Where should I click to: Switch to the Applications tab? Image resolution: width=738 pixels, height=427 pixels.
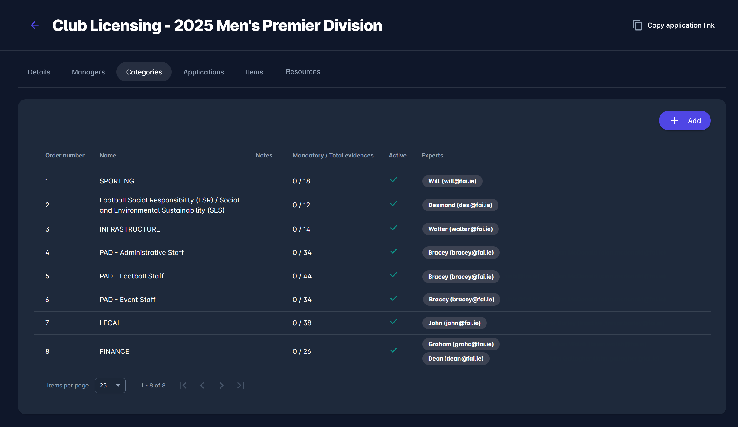tap(203, 72)
